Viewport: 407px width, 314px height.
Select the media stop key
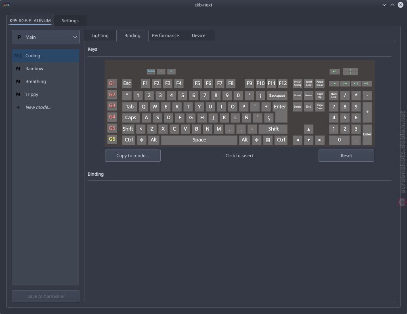point(335,84)
